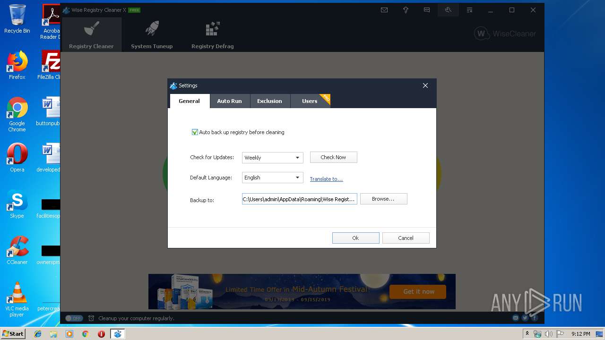This screenshot has height=340, width=605.
Task: Click the mail envelope icon in title bar
Action: click(384, 10)
